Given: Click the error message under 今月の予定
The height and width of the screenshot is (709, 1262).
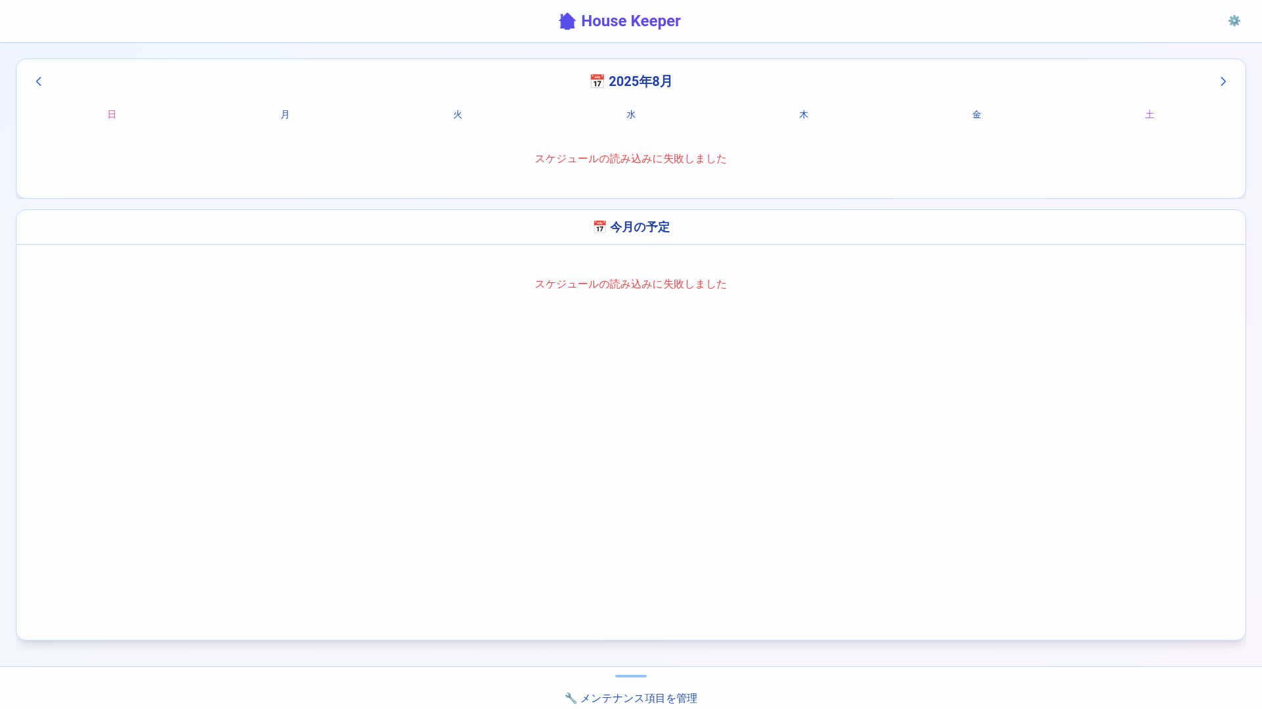Looking at the screenshot, I should [x=631, y=284].
